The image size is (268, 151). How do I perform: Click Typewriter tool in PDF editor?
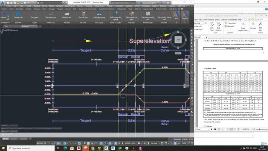[x=230, y=23]
